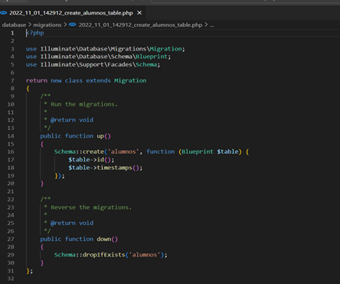This screenshot has height=284, width=340.
Task: Click the 'down' function name
Action: click(x=103, y=239)
